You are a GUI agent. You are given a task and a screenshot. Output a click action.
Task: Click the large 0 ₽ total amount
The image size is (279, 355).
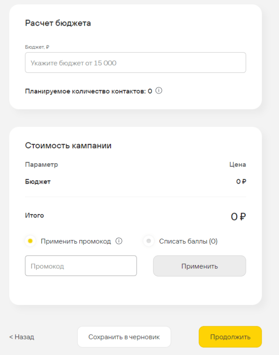click(238, 217)
